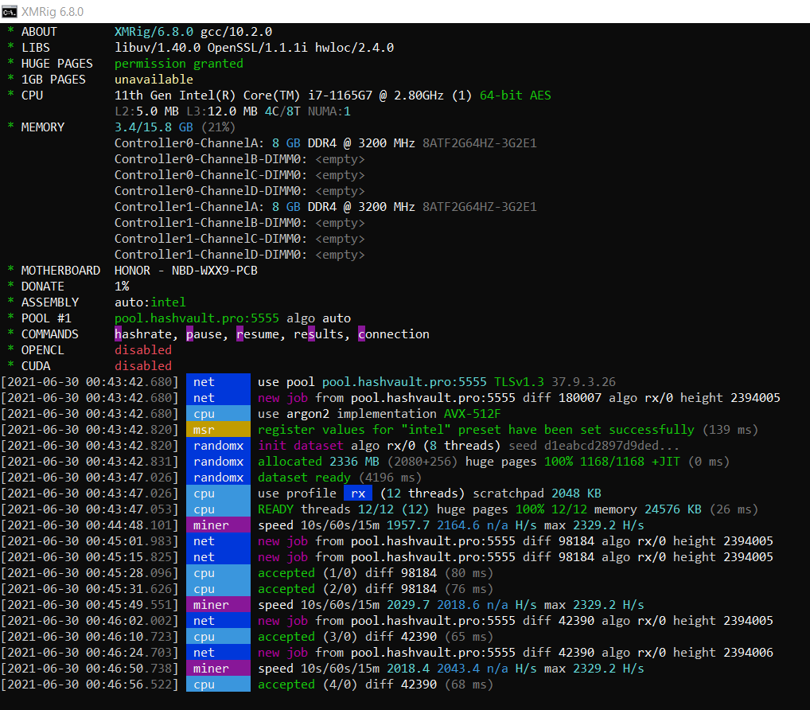The height and width of the screenshot is (710, 810).
Task: Select the "Controller1-ChannelC-DIMM0:" text
Action: pos(211,239)
